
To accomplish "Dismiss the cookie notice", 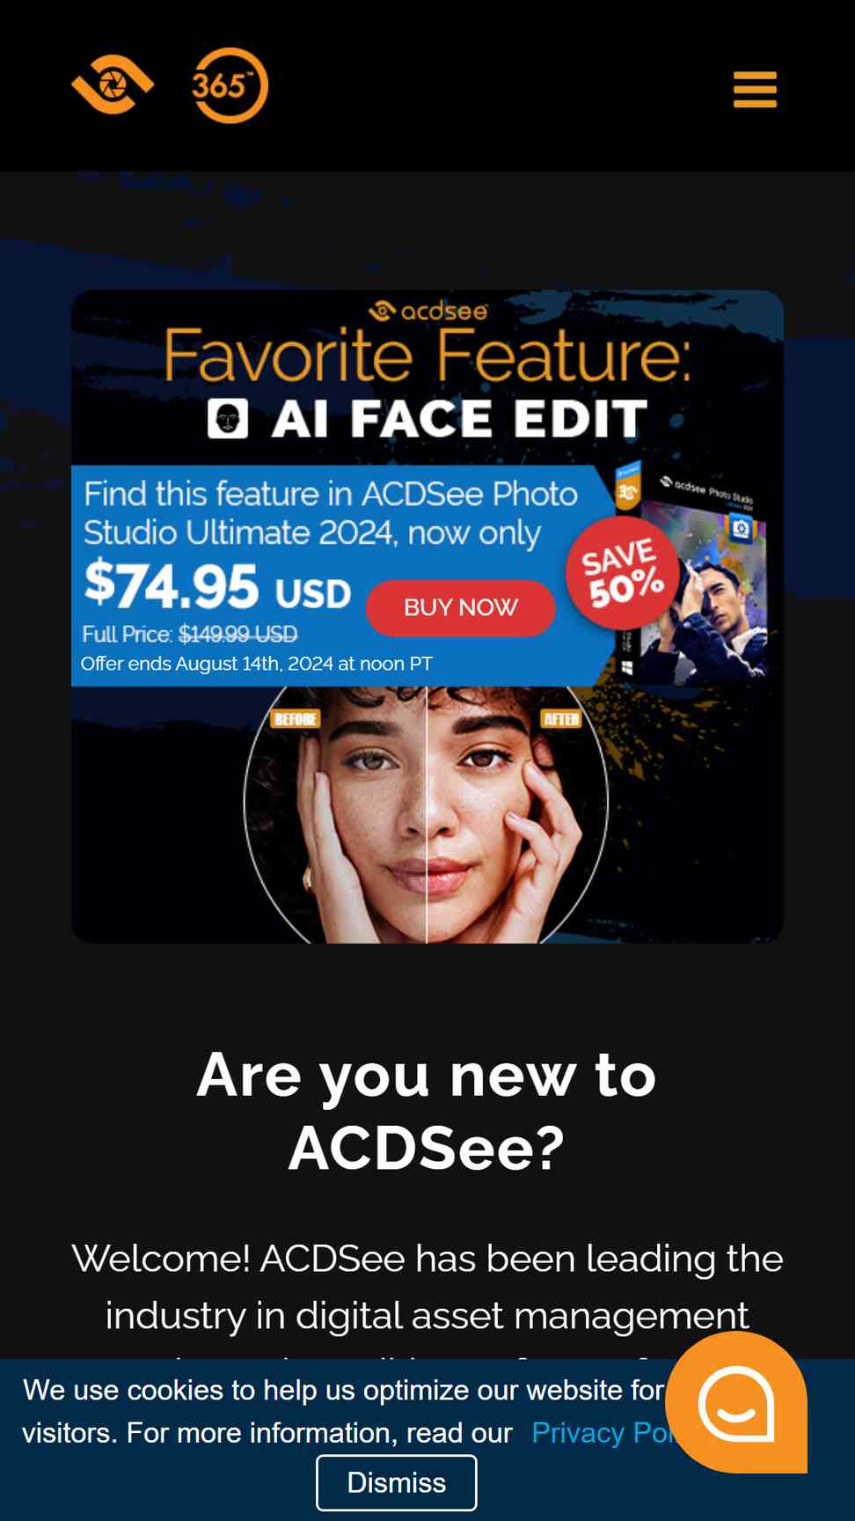I will [x=397, y=1482].
